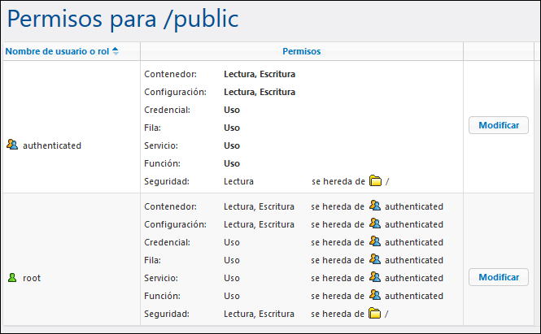The image size is (541, 334).
Task: Select the root user name
Action: point(32,278)
